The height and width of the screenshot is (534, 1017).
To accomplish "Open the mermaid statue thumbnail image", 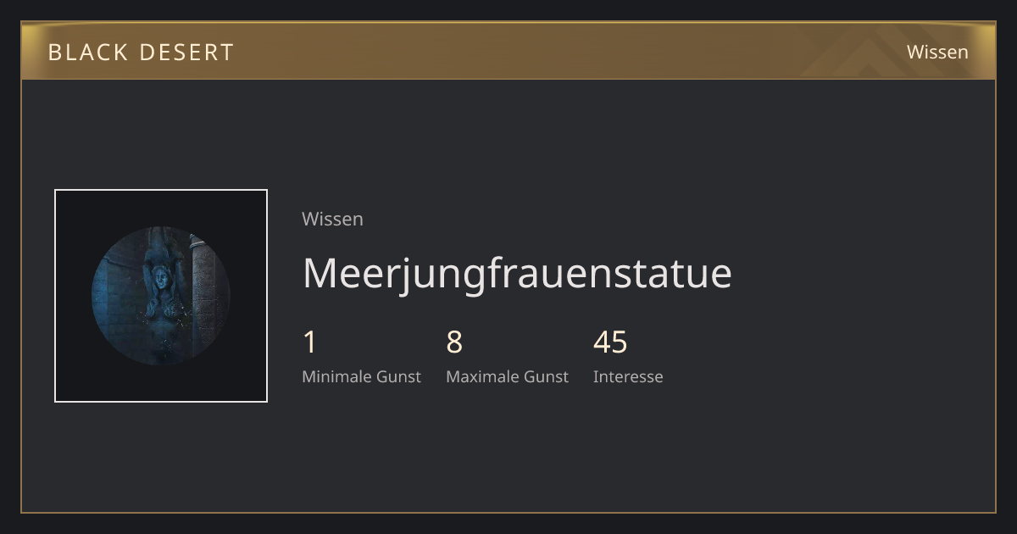I will [161, 296].
